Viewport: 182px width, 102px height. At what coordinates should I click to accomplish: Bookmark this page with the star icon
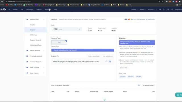pos(163,2)
